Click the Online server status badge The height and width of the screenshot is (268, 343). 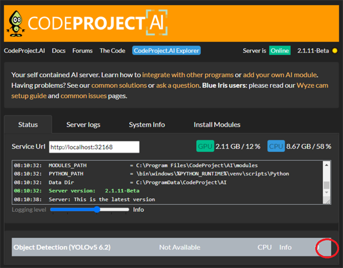[x=280, y=50]
